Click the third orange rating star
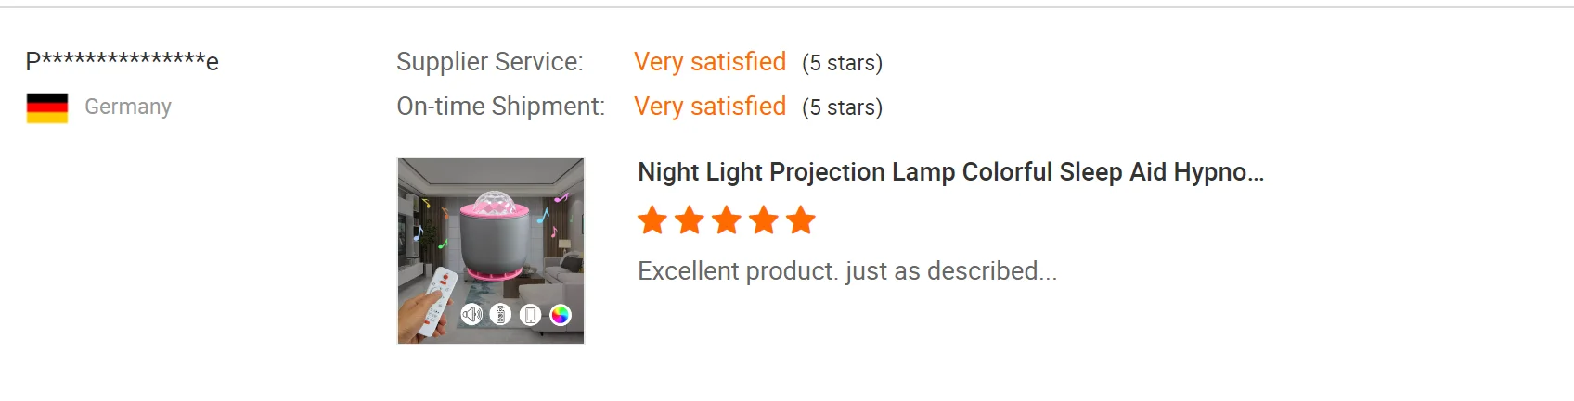The width and height of the screenshot is (1574, 401). (x=727, y=220)
